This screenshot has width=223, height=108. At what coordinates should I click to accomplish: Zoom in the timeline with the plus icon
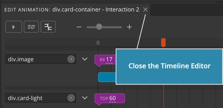(x=129, y=27)
